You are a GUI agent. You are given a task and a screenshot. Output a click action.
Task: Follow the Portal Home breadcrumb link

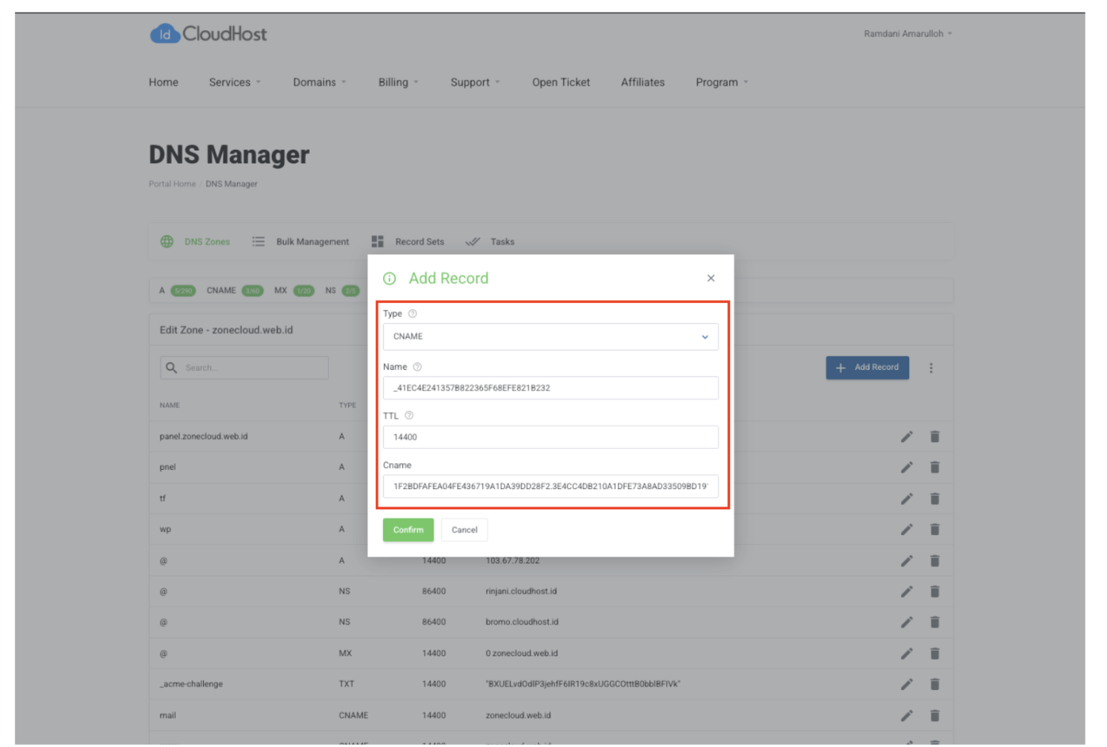click(172, 184)
